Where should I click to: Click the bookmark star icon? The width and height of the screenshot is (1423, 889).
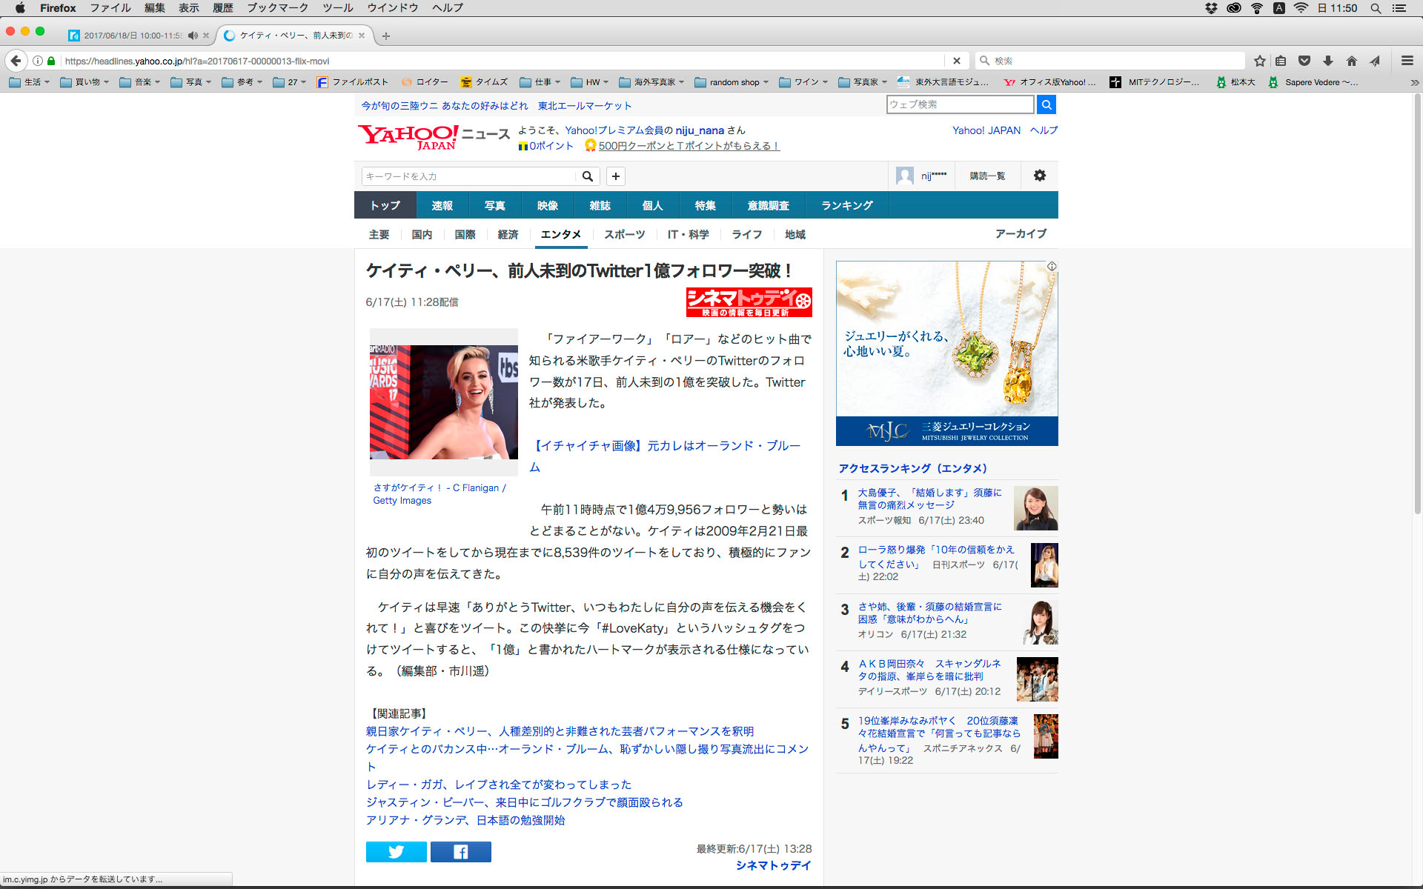pos(1259,61)
